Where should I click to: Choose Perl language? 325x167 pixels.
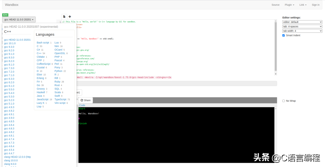[x=57, y=64]
